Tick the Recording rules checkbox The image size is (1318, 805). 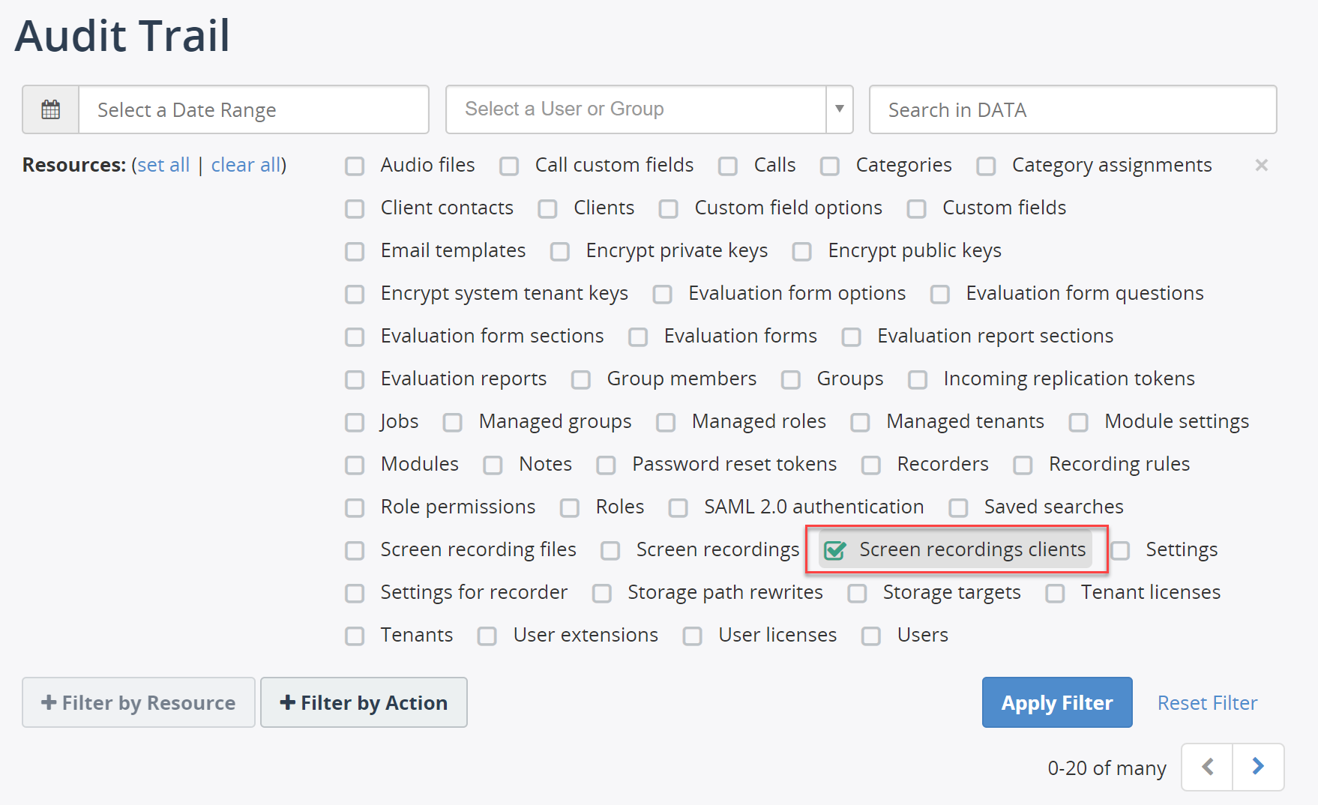[x=1023, y=465]
